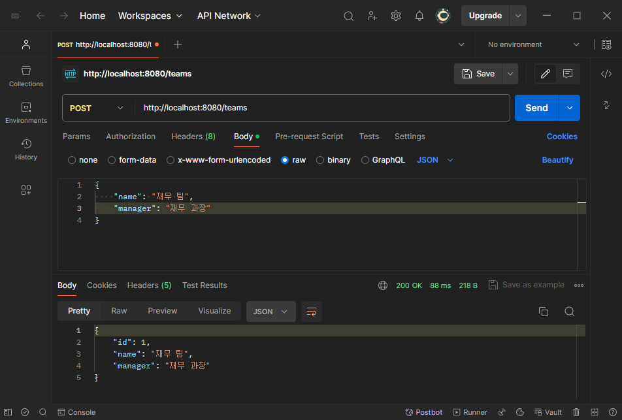Image resolution: width=622 pixels, height=420 pixels.
Task: Open the request Headers (8) tab
Action: 193,137
